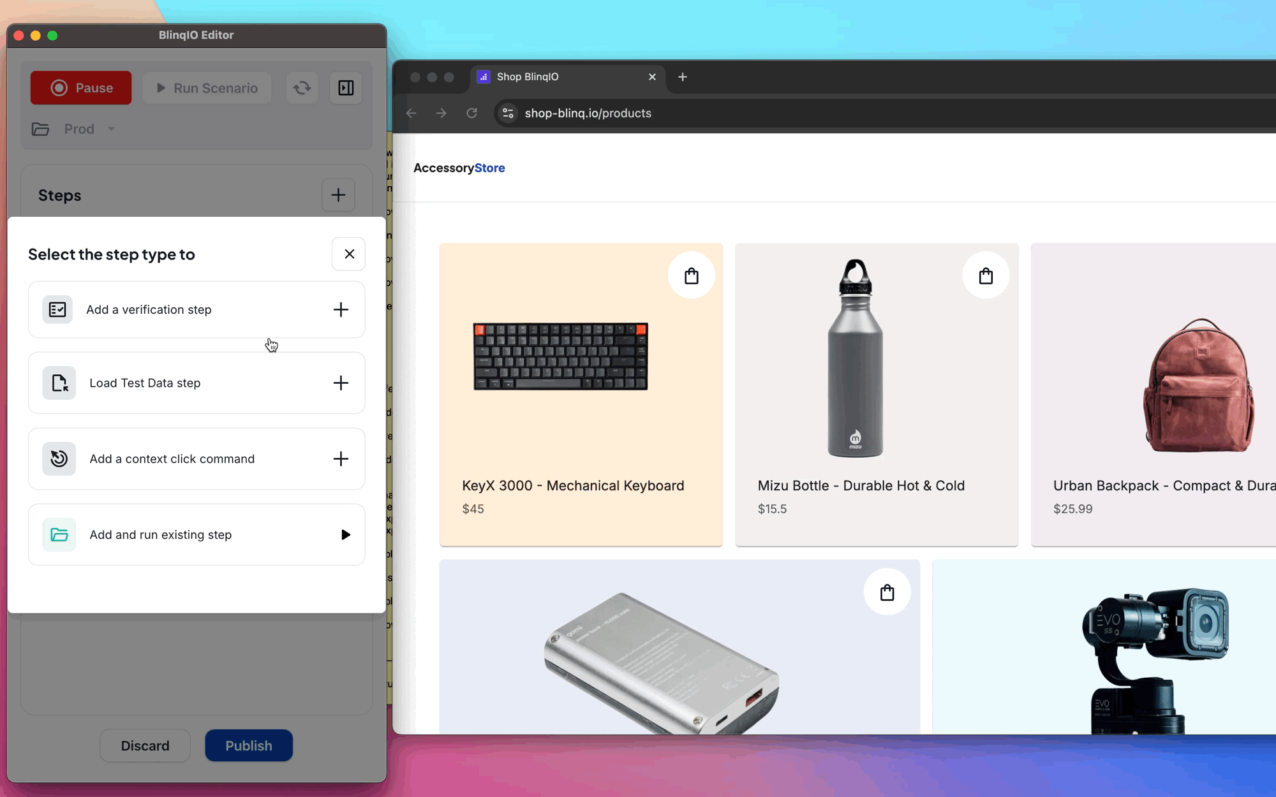Click the add cart button on Mizu Bottle

tap(986, 275)
